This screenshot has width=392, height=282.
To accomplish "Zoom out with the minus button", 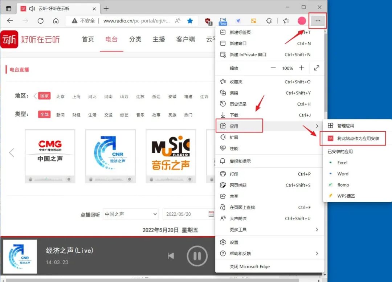I will (x=273, y=68).
